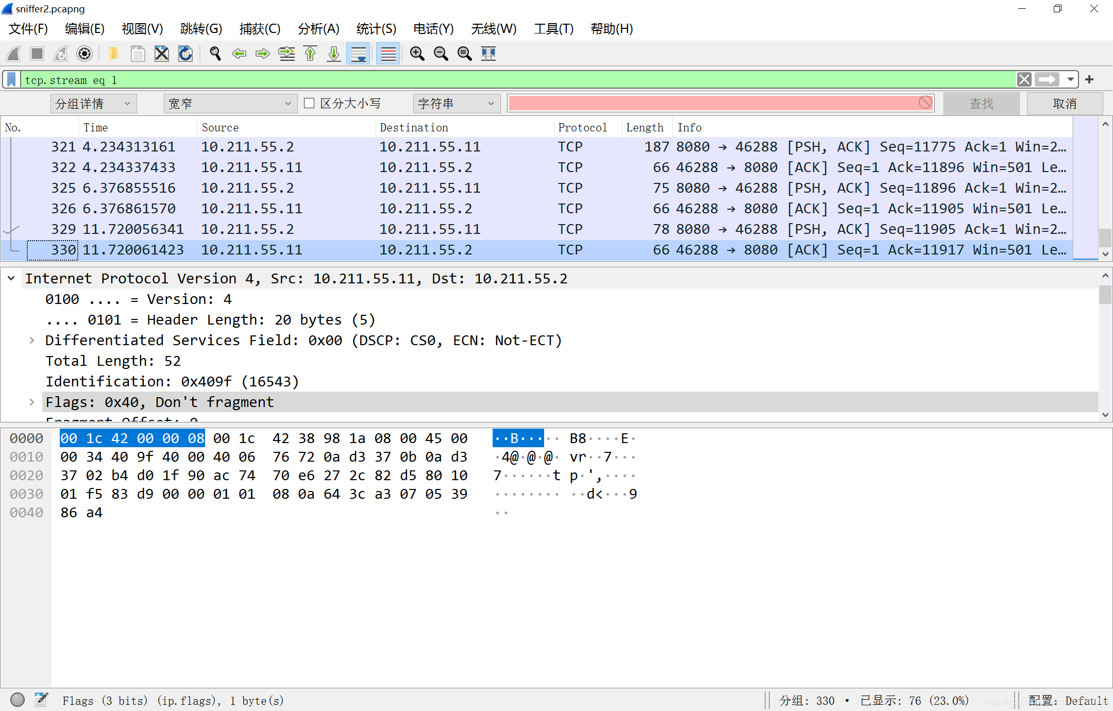
Task: Open the 捕获(C) menu
Action: 260,29
